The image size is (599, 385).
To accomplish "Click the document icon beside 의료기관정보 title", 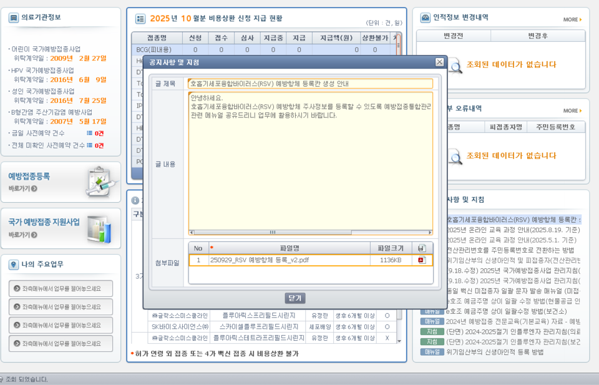I will pos(14,17).
